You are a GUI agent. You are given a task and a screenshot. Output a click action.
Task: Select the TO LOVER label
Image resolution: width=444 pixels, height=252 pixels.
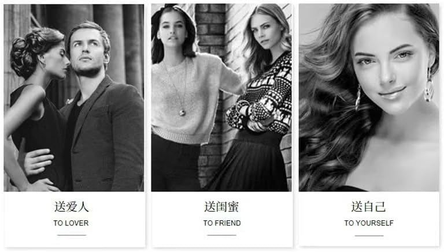(x=71, y=223)
